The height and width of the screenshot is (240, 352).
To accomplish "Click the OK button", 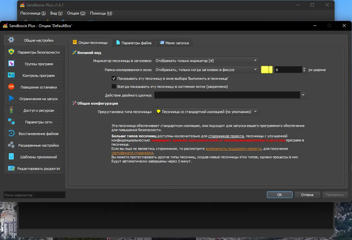I will point(279,194).
